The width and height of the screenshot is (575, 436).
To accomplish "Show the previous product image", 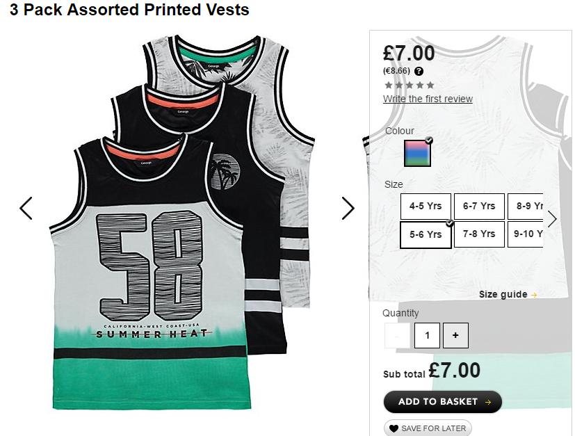I will tap(26, 209).
